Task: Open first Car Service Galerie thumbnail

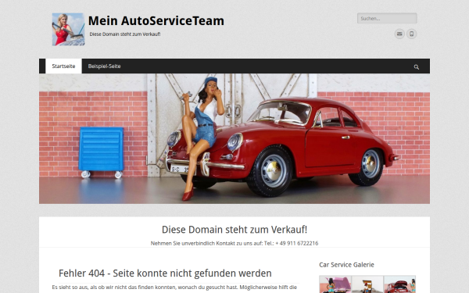Action: pos(335,284)
